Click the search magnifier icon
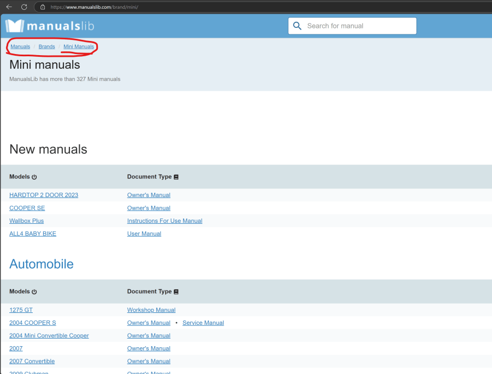Viewport: 492px width, 374px height. coord(297,26)
